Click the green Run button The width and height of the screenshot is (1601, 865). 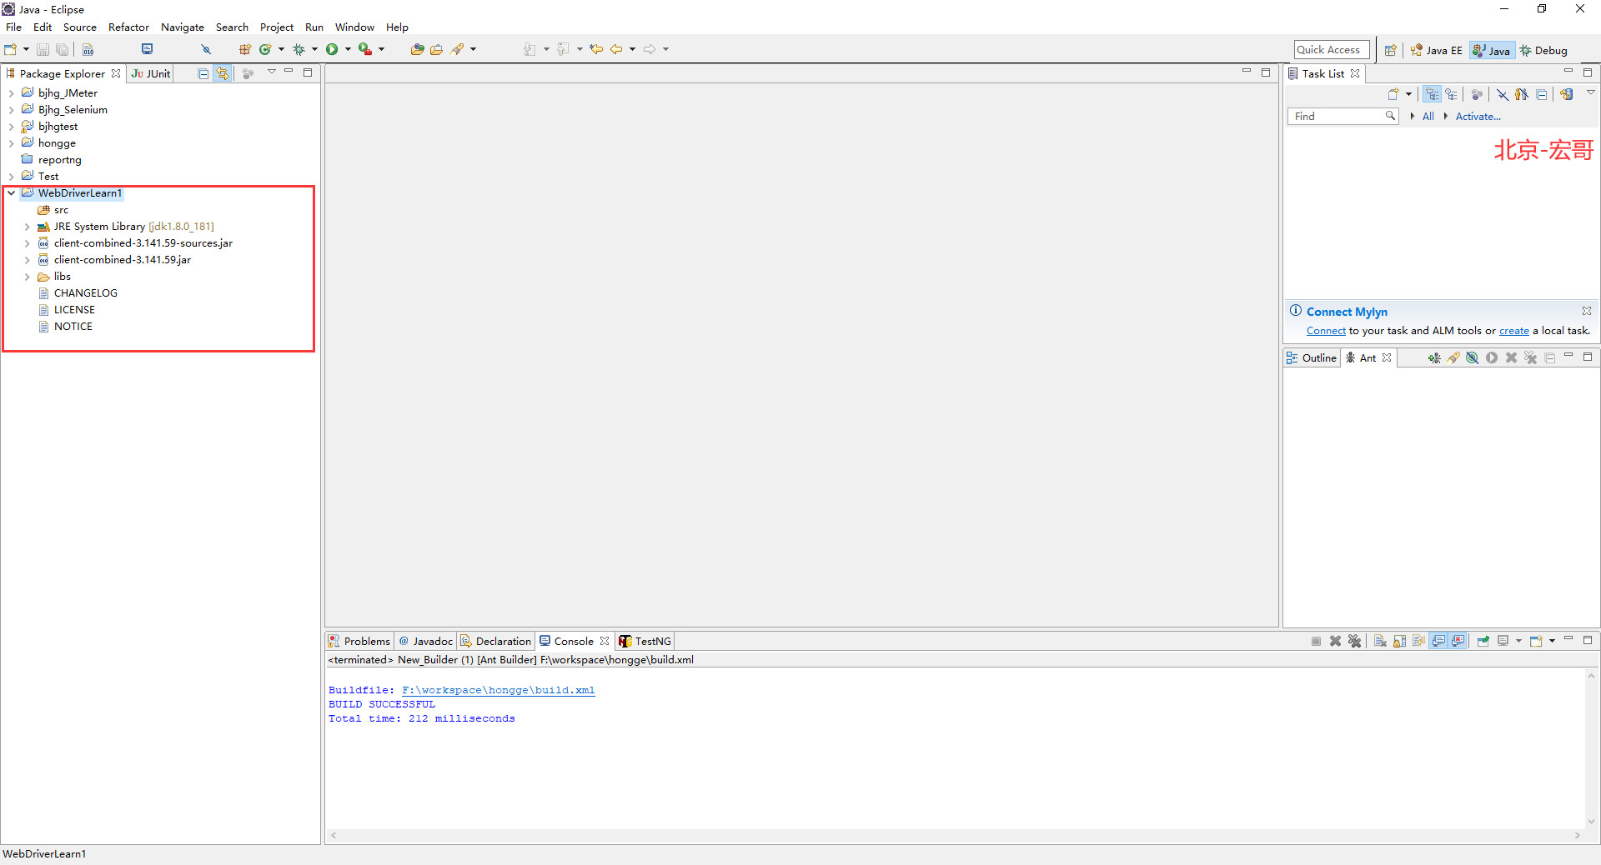pyautogui.click(x=332, y=49)
